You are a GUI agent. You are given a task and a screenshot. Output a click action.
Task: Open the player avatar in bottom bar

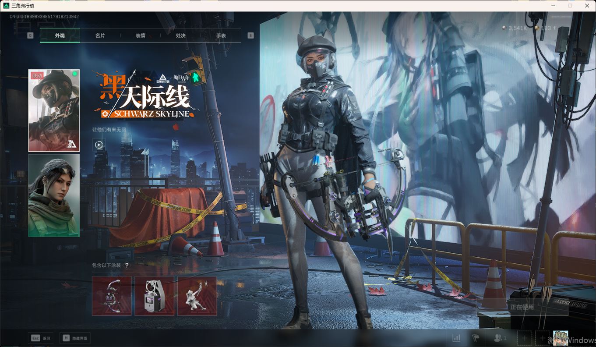[561, 338]
